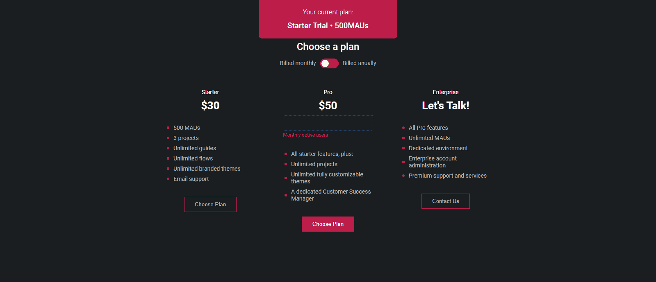Click the "Dedicated environment" feature item
Image resolution: width=656 pixels, height=282 pixels.
pyautogui.click(x=438, y=148)
